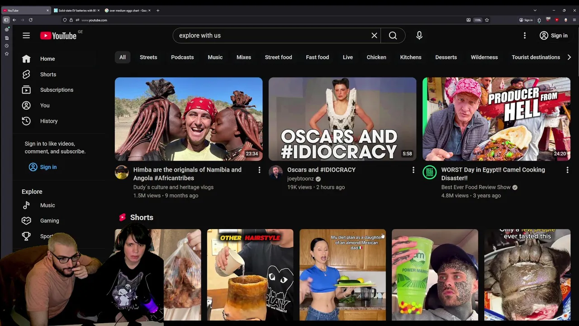Click Sign in link in the sidebar
The height and width of the screenshot is (326, 579).
click(43, 167)
